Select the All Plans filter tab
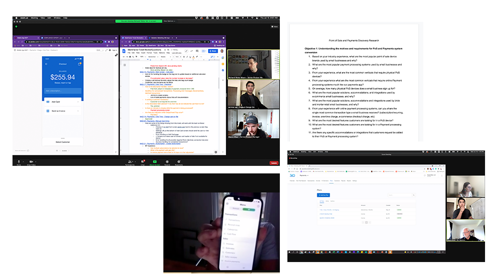 point(322,201)
